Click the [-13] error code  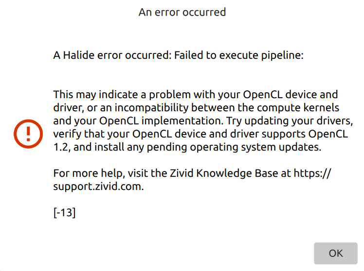pyautogui.click(x=64, y=213)
